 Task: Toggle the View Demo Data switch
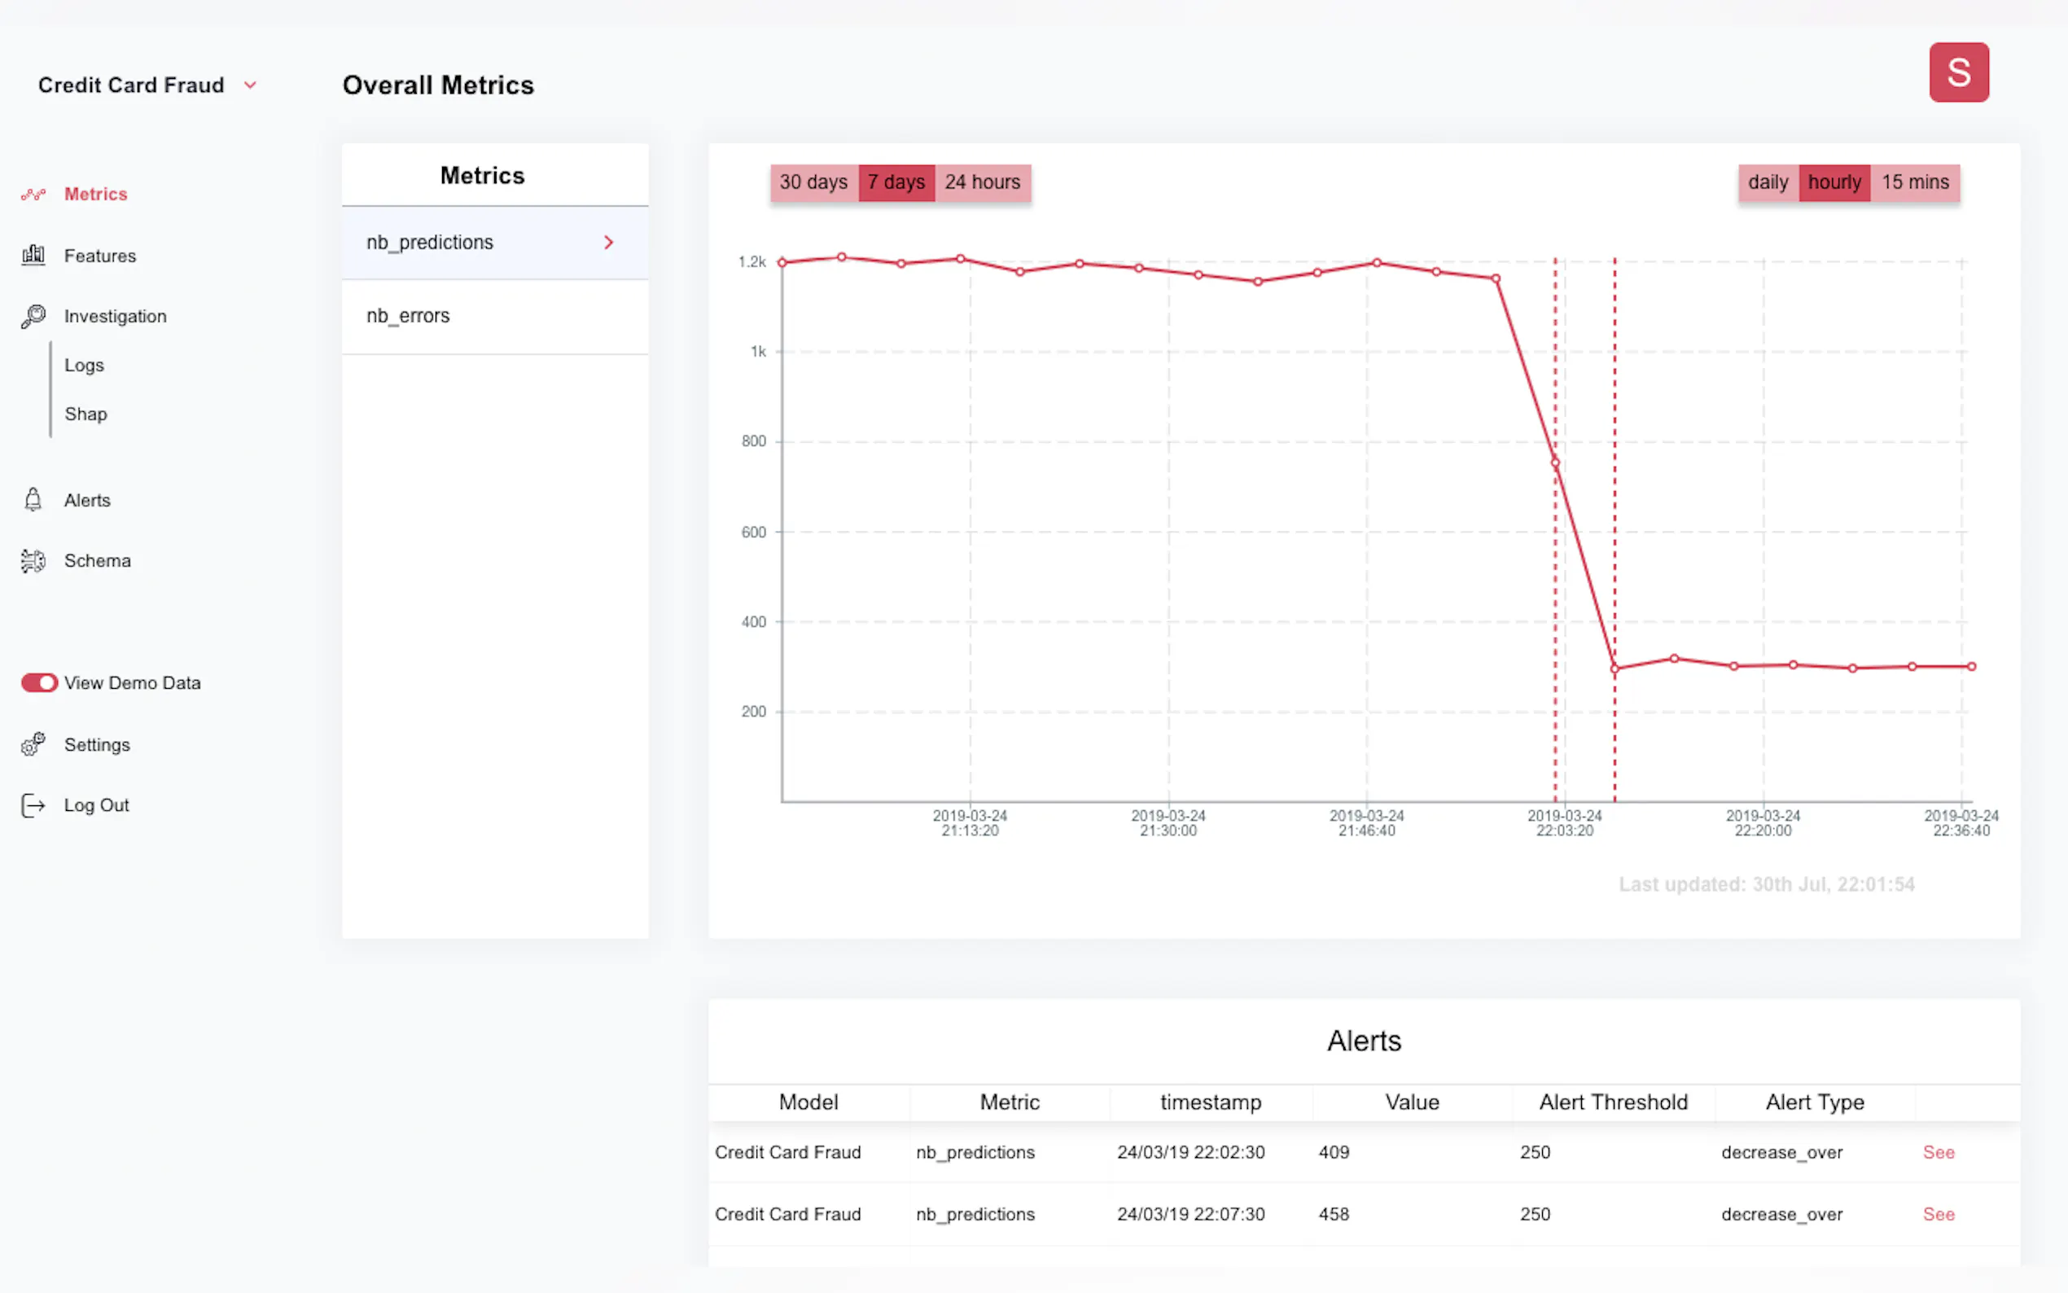[x=39, y=682]
